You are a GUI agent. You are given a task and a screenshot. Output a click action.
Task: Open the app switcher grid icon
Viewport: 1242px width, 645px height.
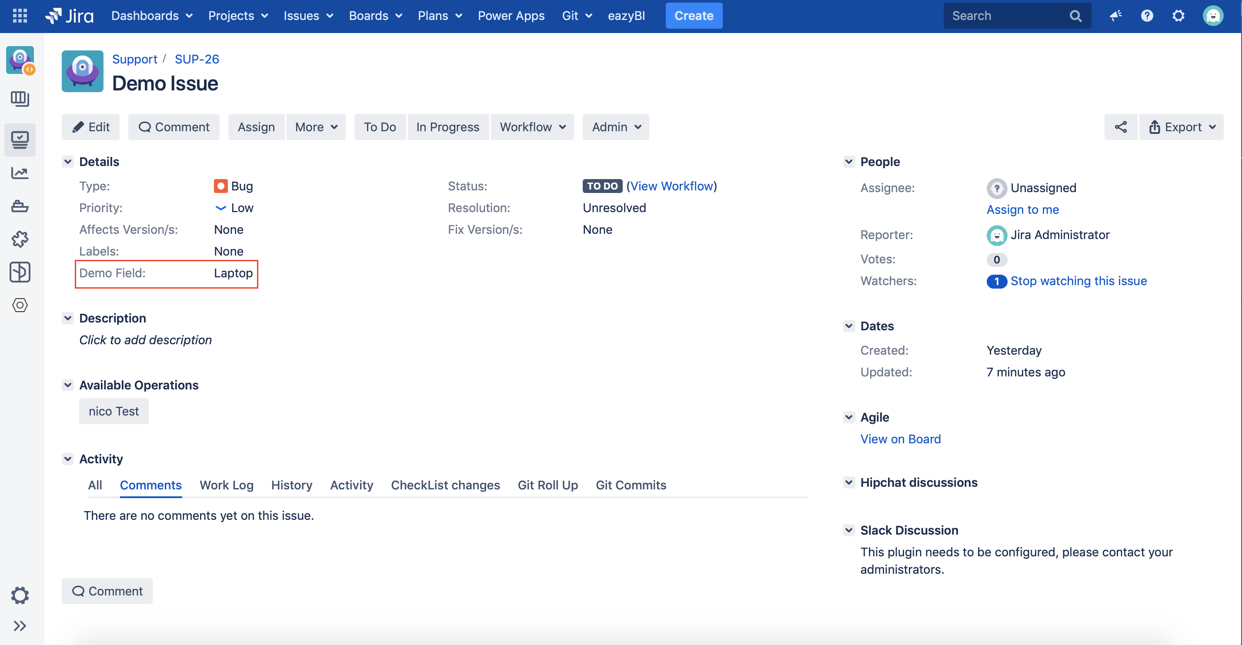[x=20, y=16]
